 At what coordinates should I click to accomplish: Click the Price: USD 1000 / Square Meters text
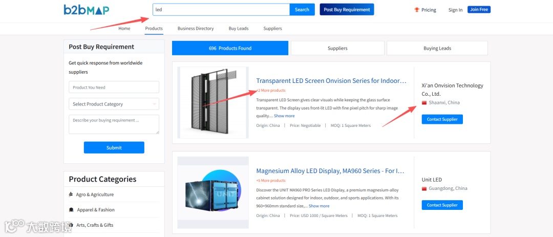pos(318,216)
